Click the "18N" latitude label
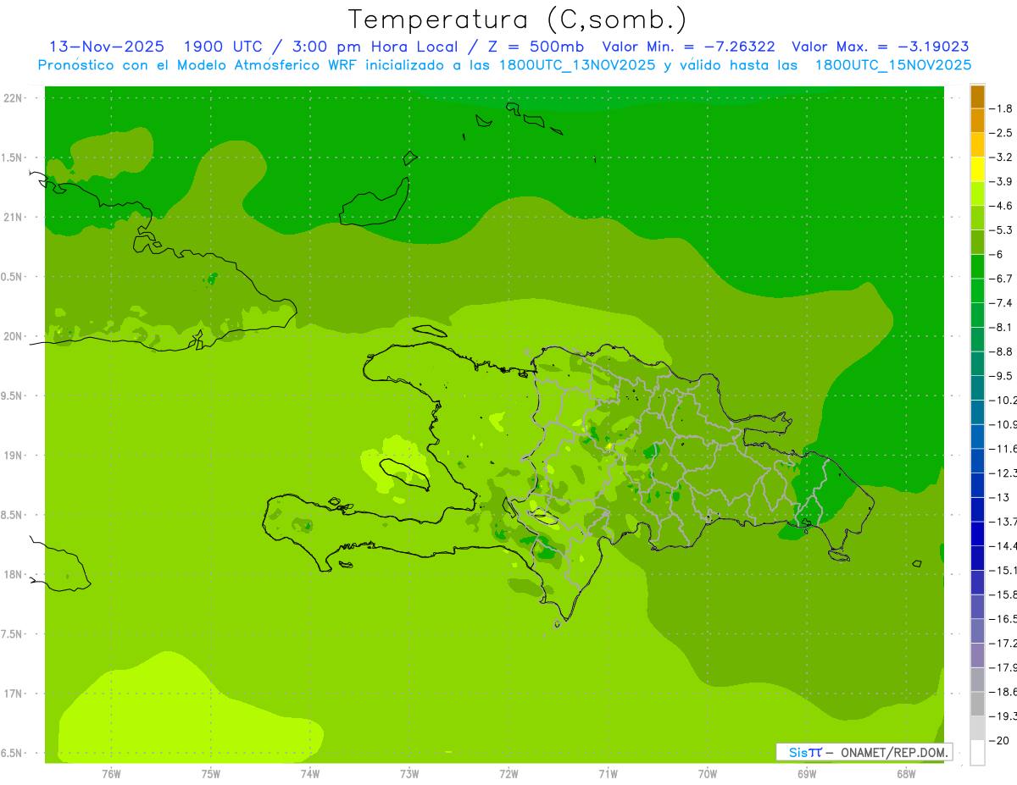The image size is (1017, 785). [x=14, y=574]
